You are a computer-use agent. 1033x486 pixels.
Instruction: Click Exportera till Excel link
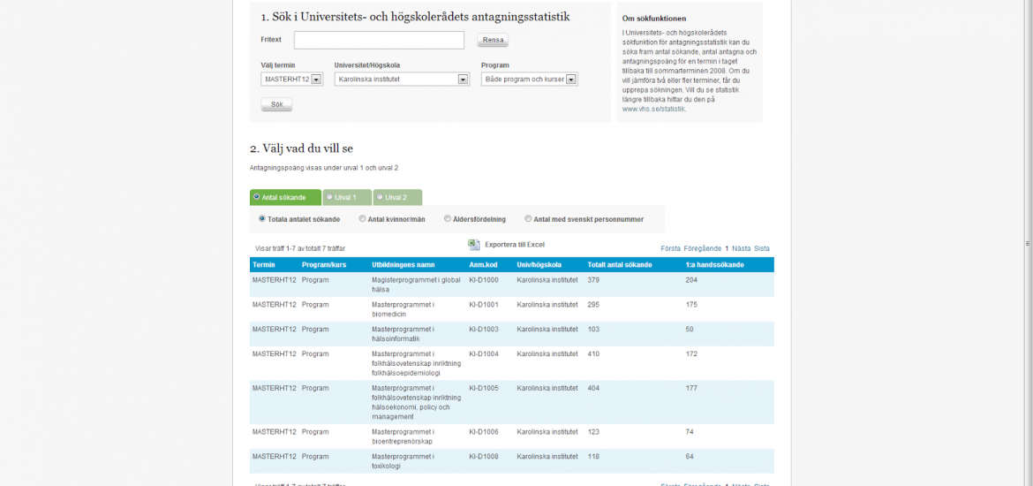click(515, 245)
